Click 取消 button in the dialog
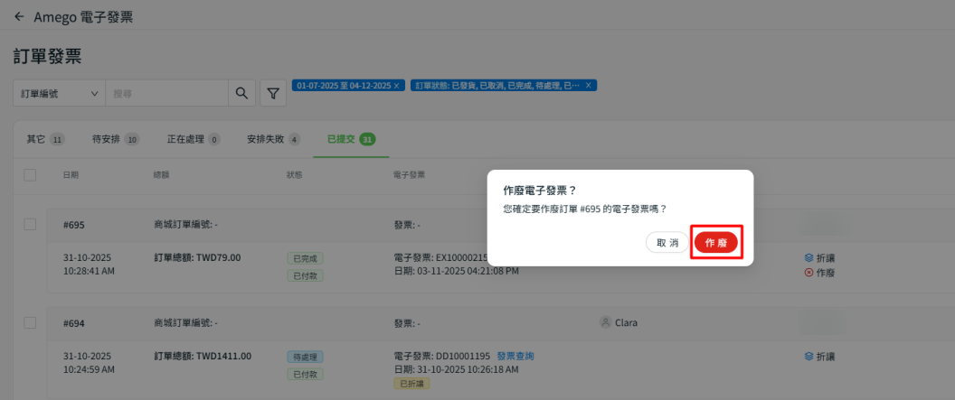 pyautogui.click(x=667, y=243)
